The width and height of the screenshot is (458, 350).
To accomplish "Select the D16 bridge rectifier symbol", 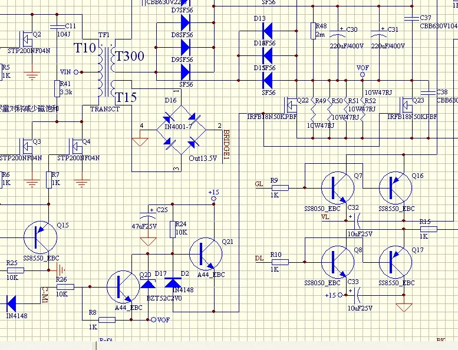I will point(181,130).
